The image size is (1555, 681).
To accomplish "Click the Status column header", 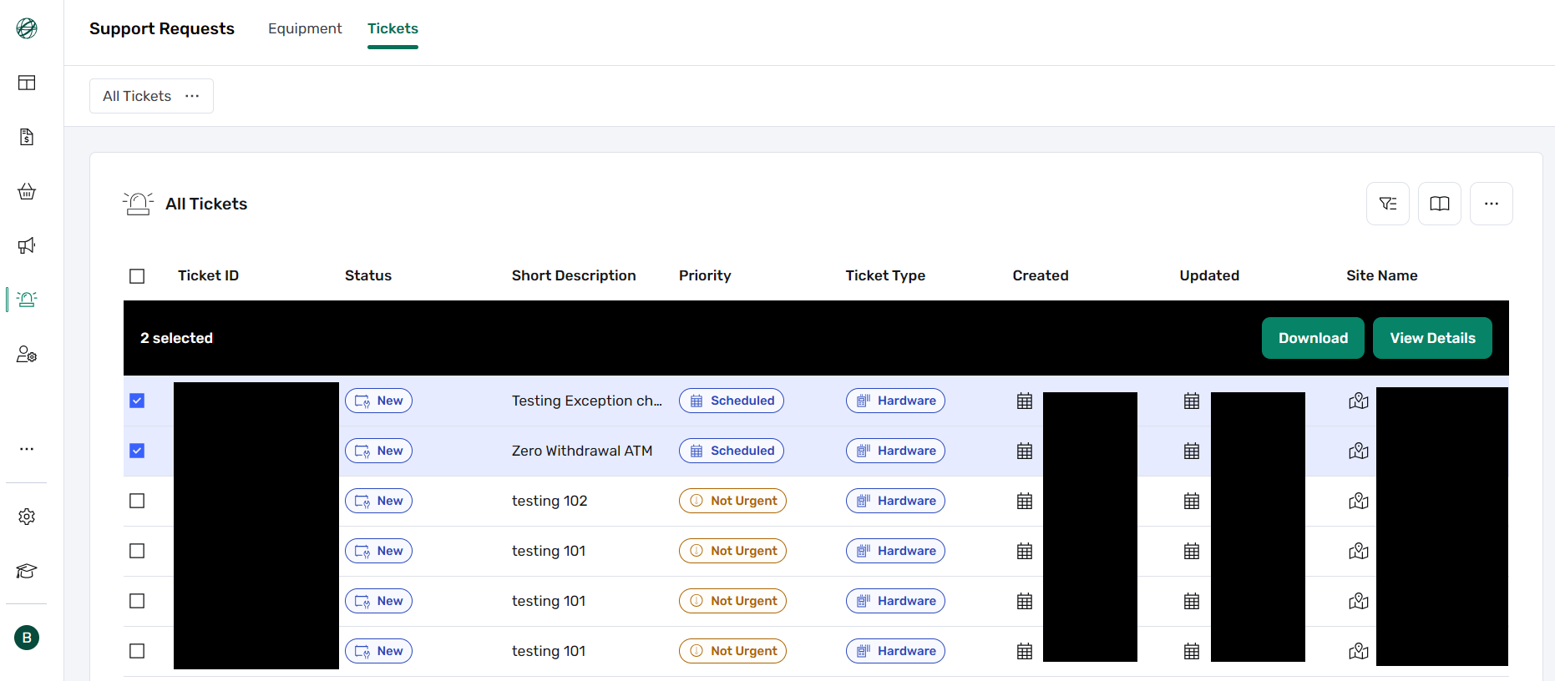I will [368, 275].
